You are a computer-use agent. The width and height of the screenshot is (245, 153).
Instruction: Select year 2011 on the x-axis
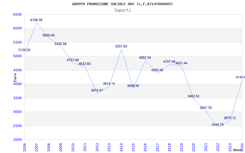(85, 147)
